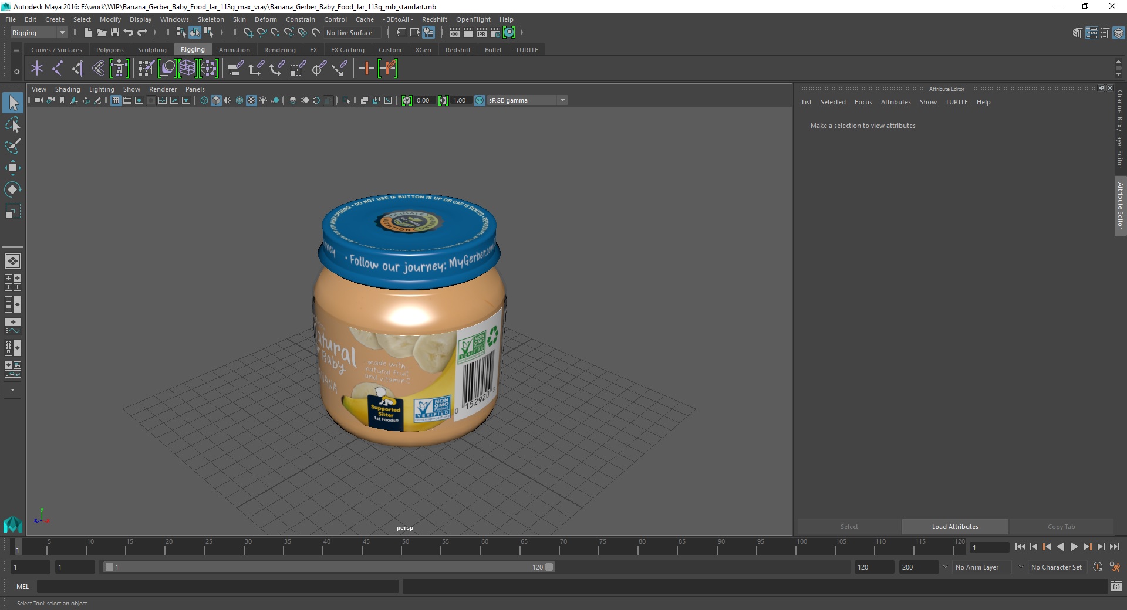Screen dimensions: 1127x610
Task: Activate the Scale tool in toolbox
Action: pos(12,211)
